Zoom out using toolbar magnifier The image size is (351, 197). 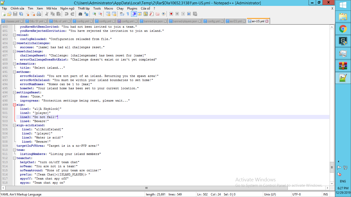click(x=100, y=14)
